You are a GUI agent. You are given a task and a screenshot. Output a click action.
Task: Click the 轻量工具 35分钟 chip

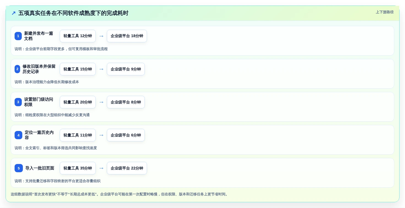click(x=78, y=168)
